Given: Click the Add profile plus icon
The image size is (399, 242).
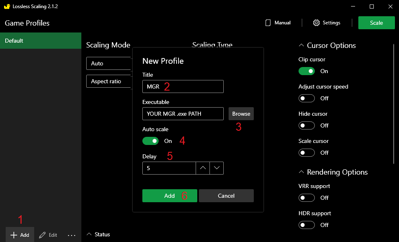Looking at the screenshot, I should pos(14,235).
